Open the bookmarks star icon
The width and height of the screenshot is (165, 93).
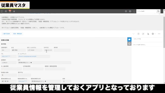[x=14, y=11]
